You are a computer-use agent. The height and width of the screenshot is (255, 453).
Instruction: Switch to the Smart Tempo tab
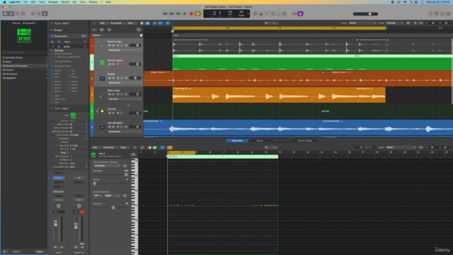pyautogui.click(x=305, y=141)
